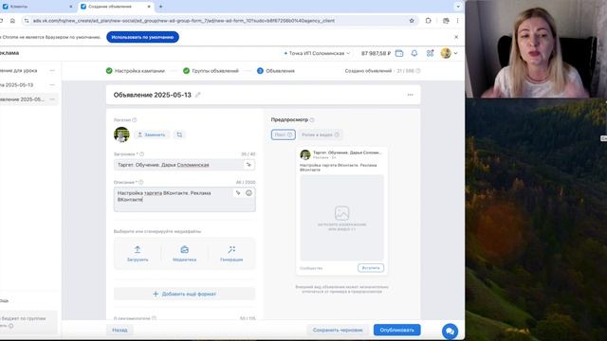This screenshot has width=607, height=341.
Task: Click headline help question icon
Action: pos(141,153)
